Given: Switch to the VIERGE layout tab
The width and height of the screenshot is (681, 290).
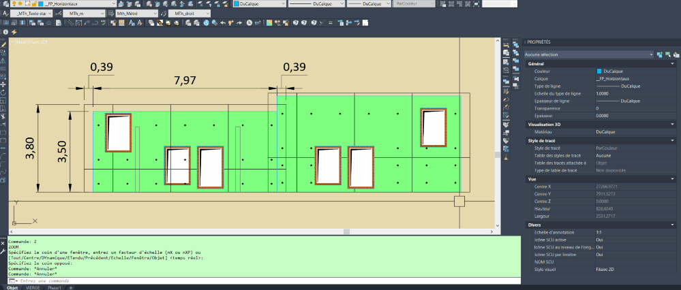Looking at the screenshot, I should (33, 287).
